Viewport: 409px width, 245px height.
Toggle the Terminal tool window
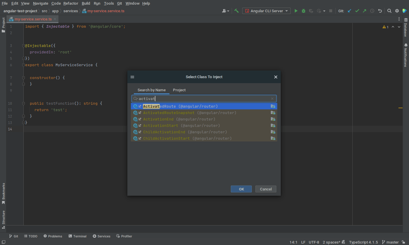point(77,236)
